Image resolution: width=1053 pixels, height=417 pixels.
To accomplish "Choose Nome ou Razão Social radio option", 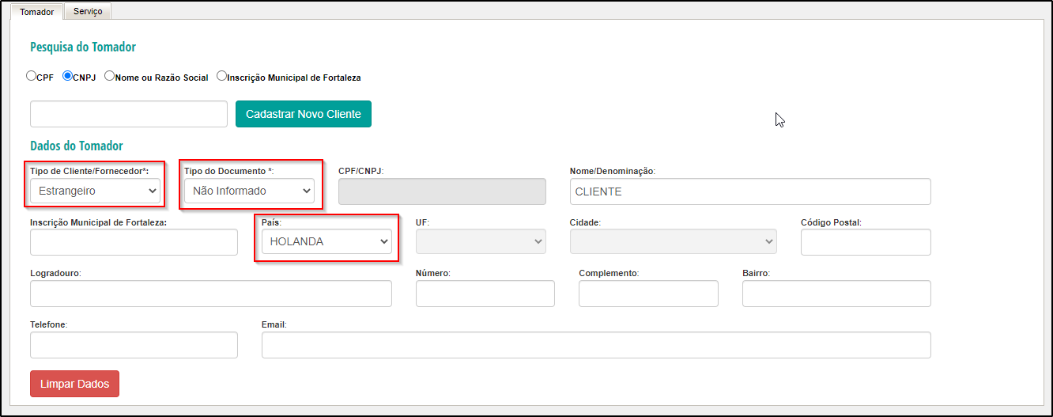I will (x=109, y=77).
